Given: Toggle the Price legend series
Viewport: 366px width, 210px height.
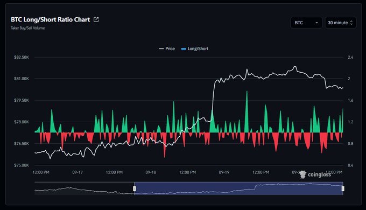Looking at the screenshot, I should 167,48.
